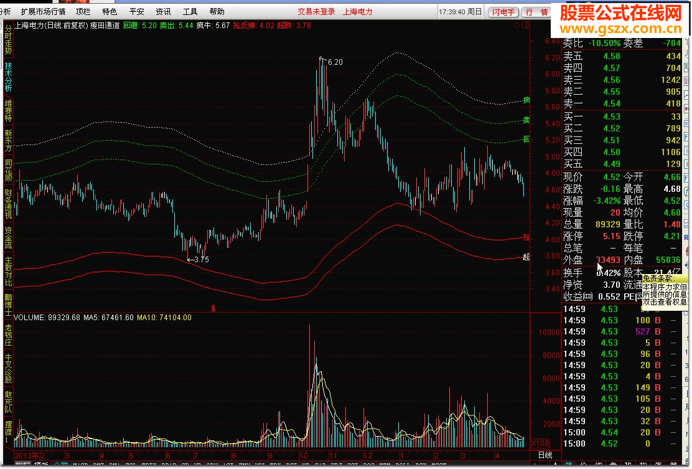Viewport: 692px width, 469px height.
Task: Click the 3.75 low price marker
Action: pyautogui.click(x=201, y=260)
